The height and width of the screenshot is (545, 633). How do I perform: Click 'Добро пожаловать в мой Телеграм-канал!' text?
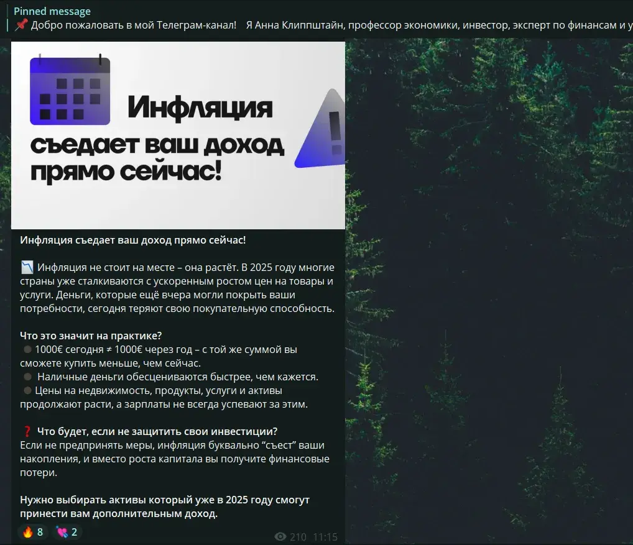pos(134,25)
